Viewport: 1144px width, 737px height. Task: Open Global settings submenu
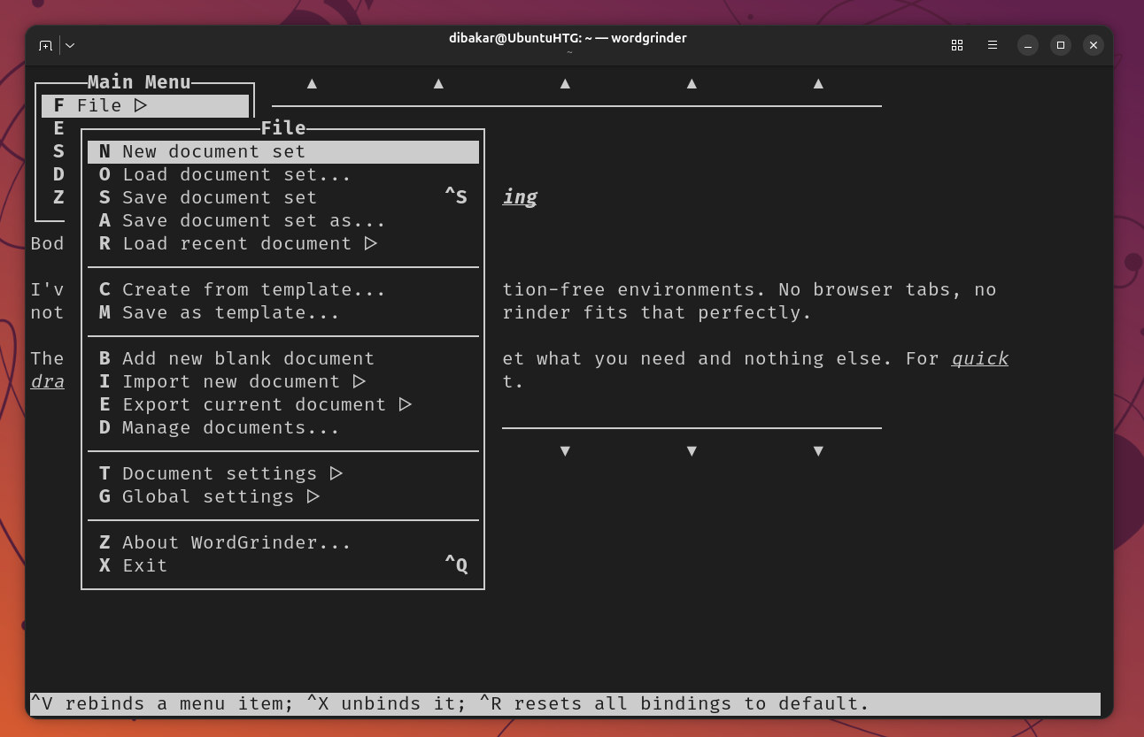click(283, 497)
